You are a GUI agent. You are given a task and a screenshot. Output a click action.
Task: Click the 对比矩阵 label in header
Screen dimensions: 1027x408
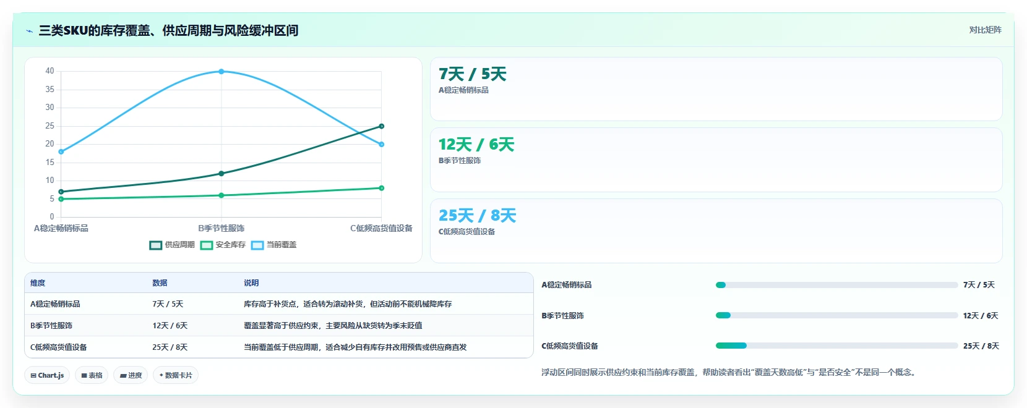[x=985, y=30]
